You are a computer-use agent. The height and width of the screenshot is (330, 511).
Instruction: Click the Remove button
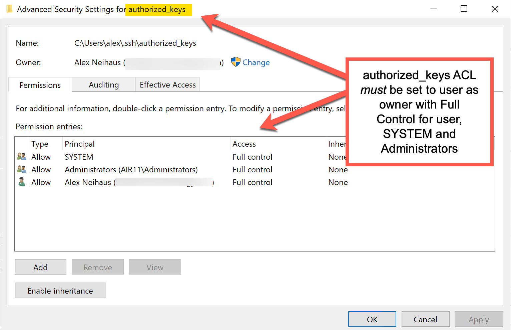click(x=97, y=267)
